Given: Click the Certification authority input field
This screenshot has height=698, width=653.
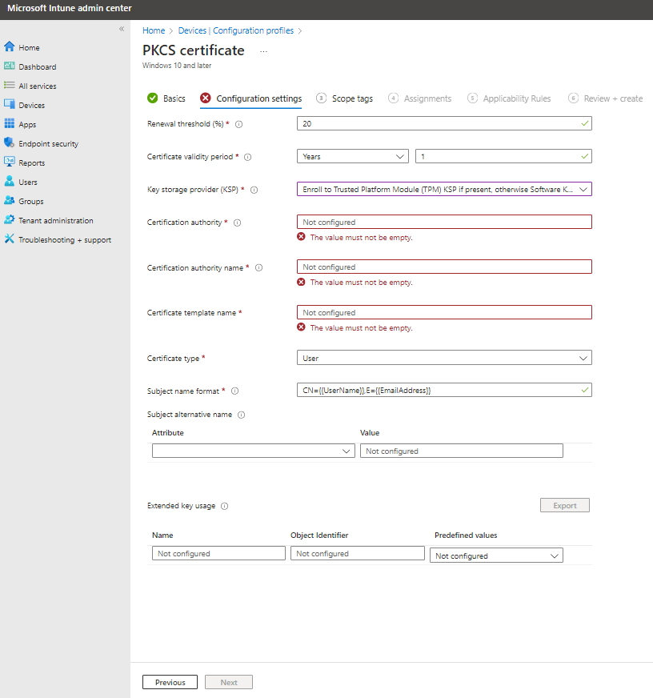Looking at the screenshot, I should coord(444,222).
